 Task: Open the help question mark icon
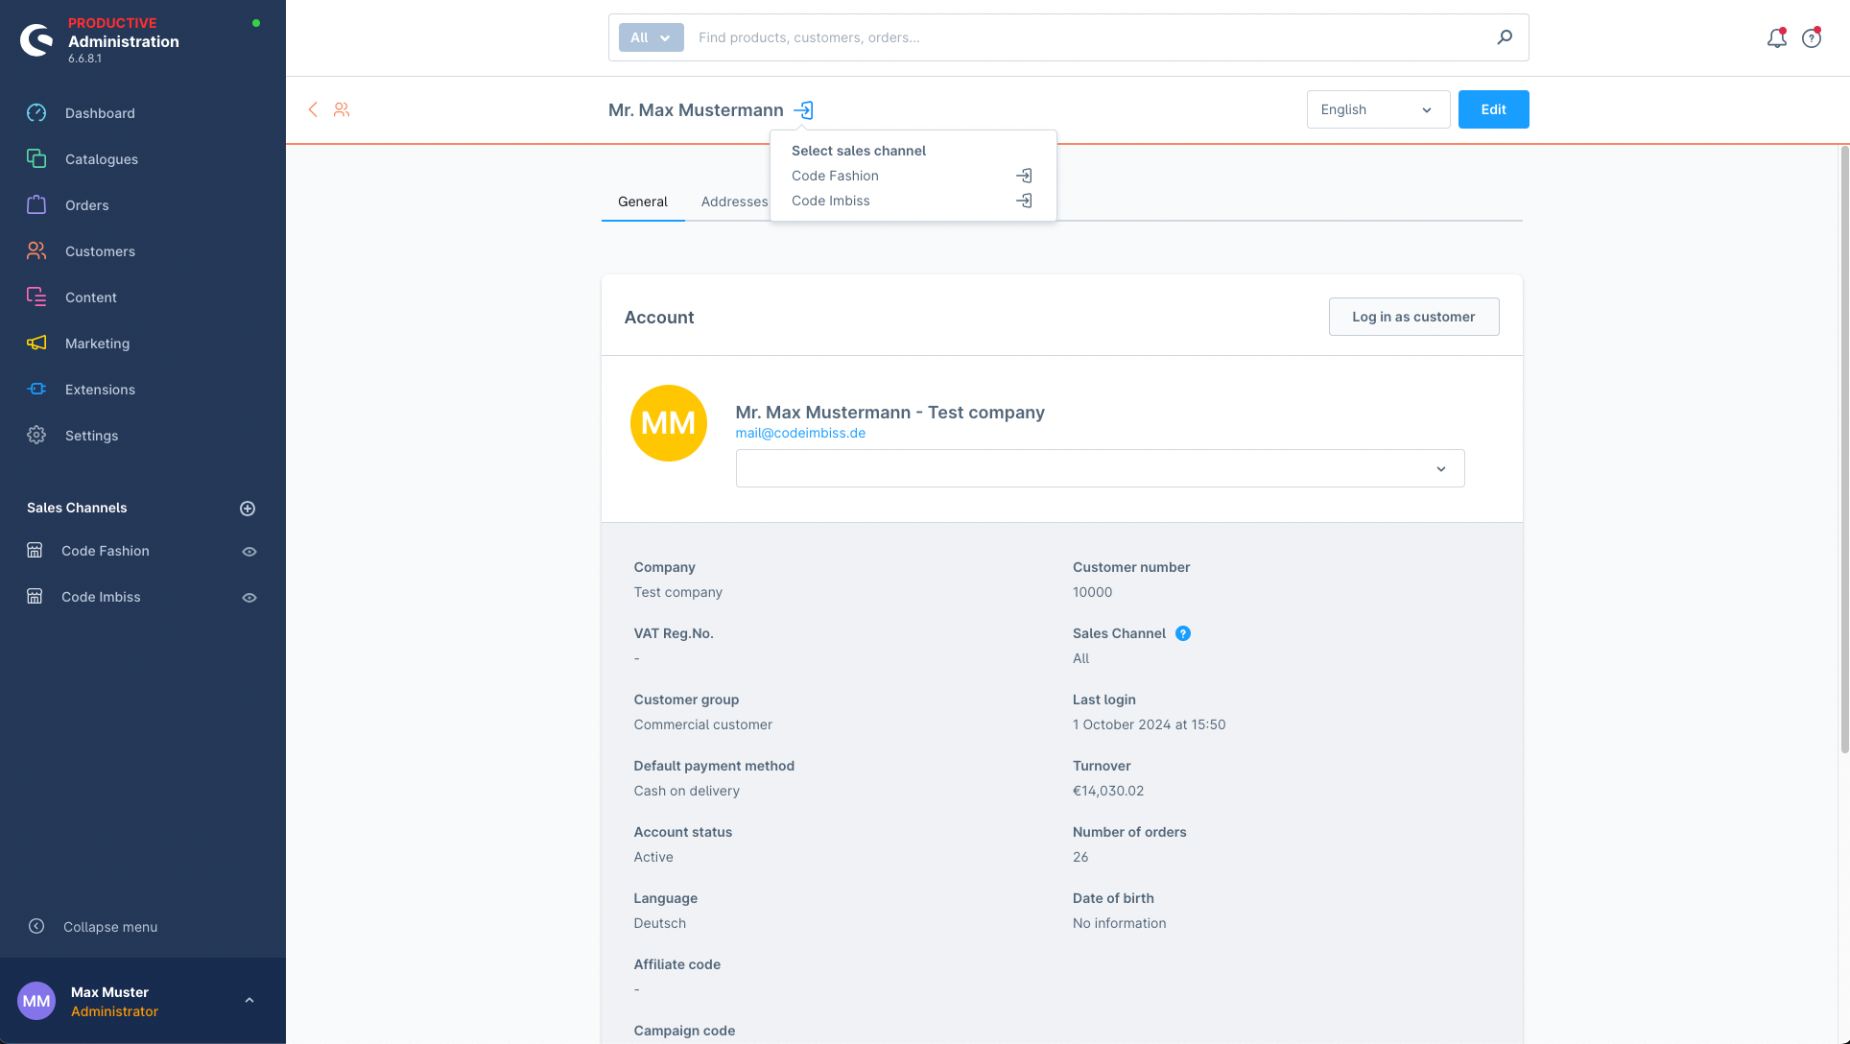point(1812,37)
